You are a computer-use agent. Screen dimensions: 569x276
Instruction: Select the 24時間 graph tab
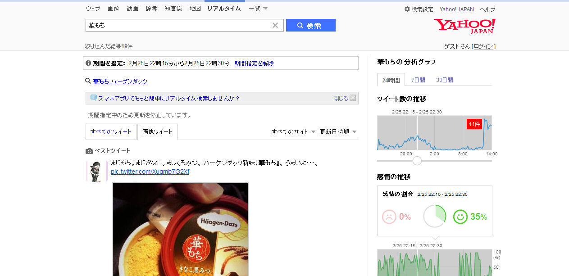pyautogui.click(x=391, y=80)
